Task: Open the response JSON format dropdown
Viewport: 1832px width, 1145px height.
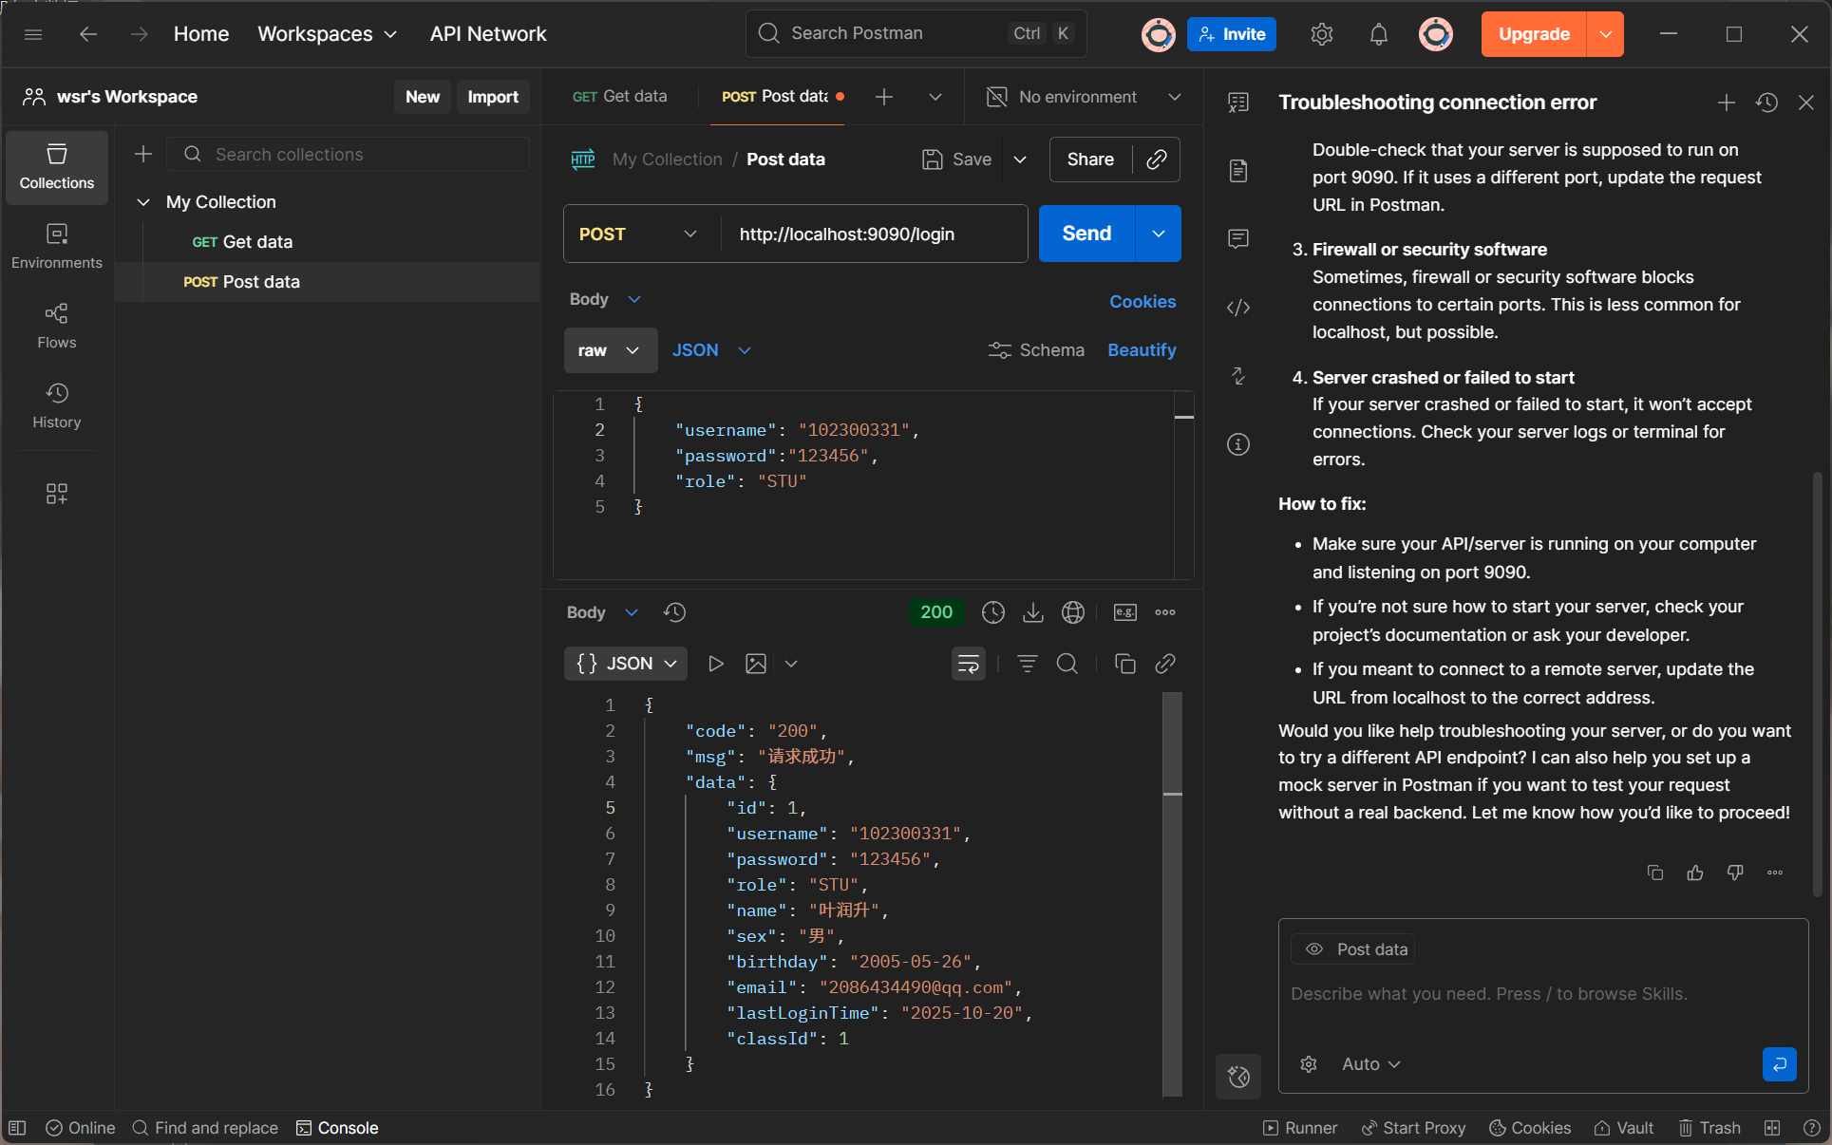Action: point(627,664)
